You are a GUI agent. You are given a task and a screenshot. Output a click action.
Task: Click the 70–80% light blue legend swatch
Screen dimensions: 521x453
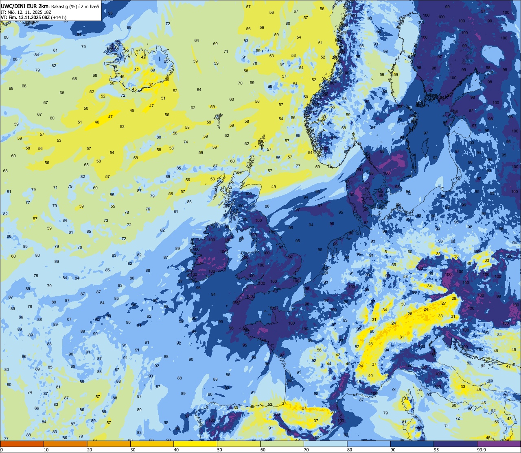(x=325, y=444)
